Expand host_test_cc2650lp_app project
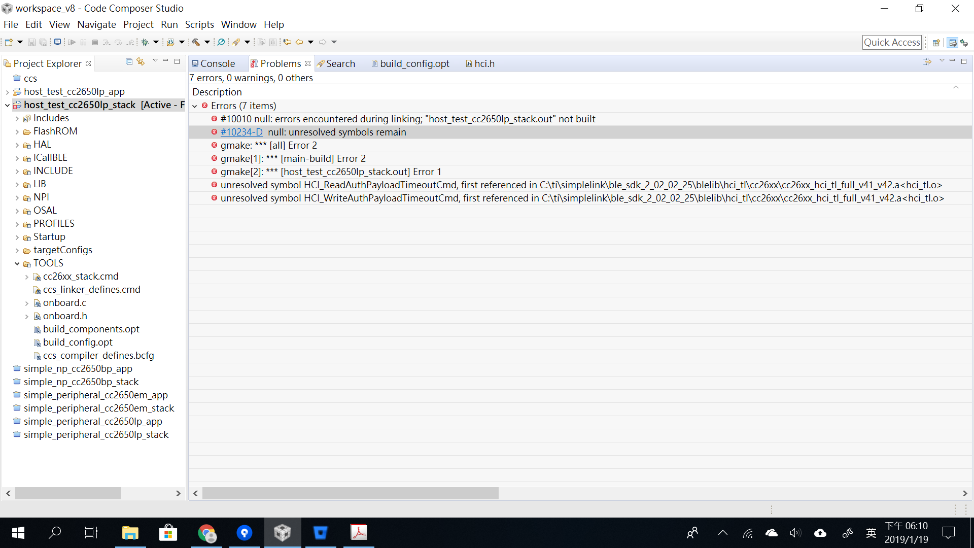The width and height of the screenshot is (974, 548). click(7, 92)
